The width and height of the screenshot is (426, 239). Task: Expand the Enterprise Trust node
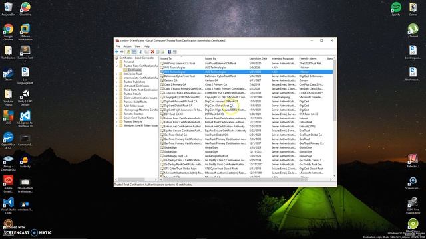point(117,74)
